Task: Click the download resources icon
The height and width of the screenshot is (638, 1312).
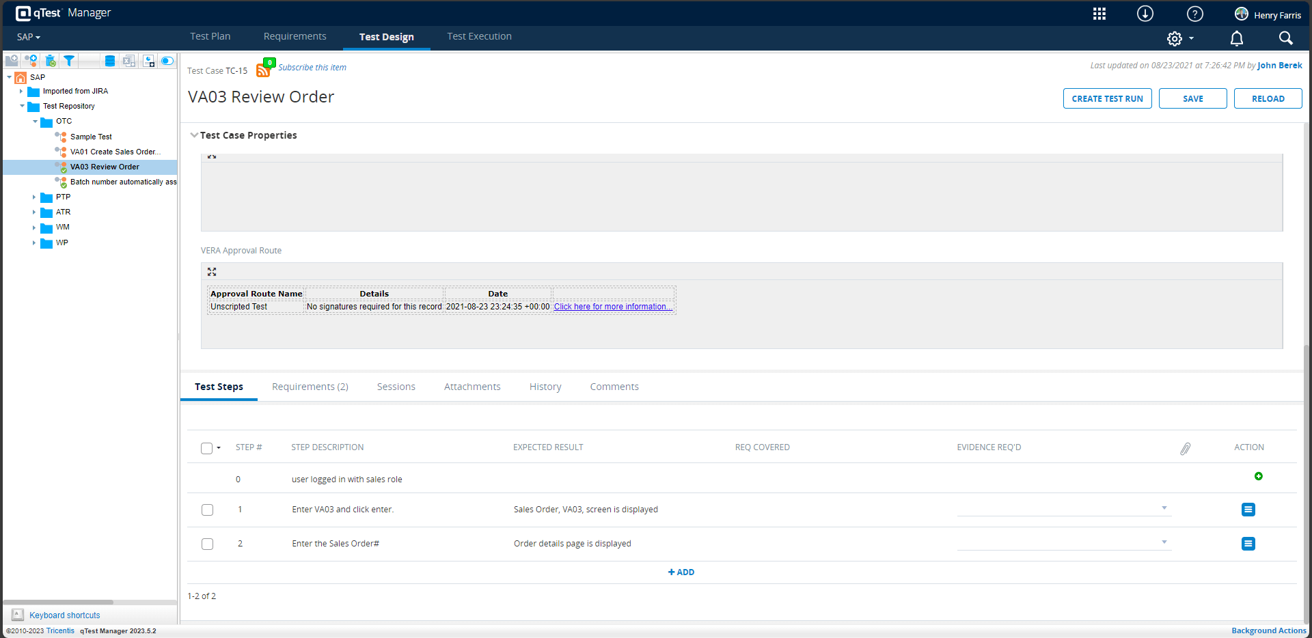Action: click(1145, 14)
